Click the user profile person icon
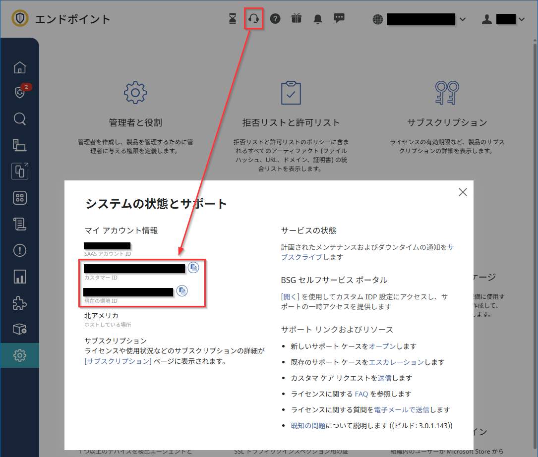This screenshot has width=538, height=457. [486, 19]
